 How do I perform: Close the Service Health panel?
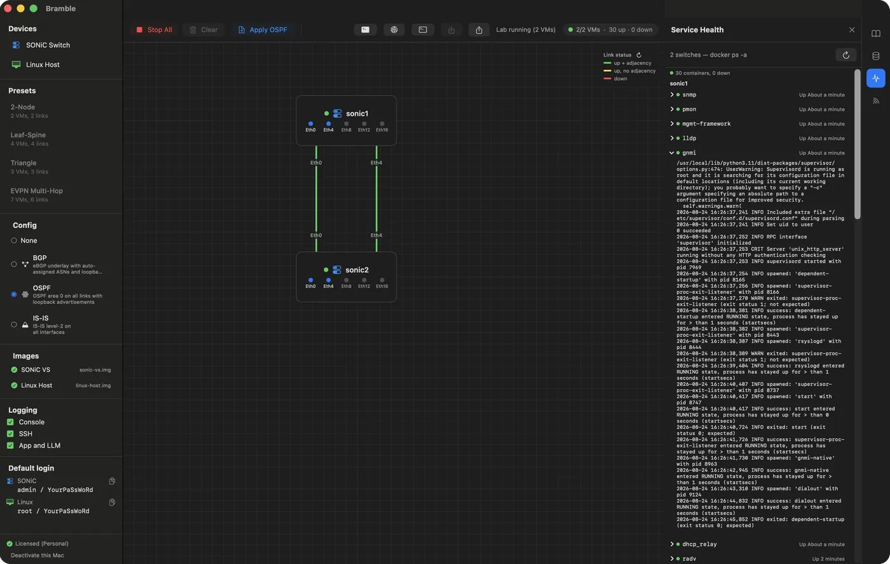(852, 30)
